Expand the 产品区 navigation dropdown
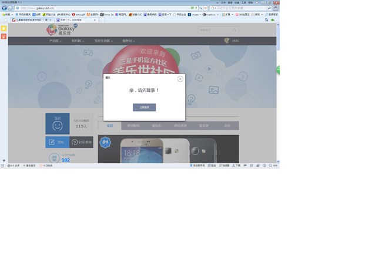Screen dimensions: 382x279 click(x=55, y=41)
